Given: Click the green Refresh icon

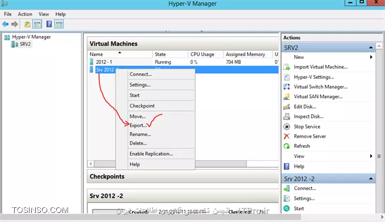Looking at the screenshot, I should click(287, 146).
